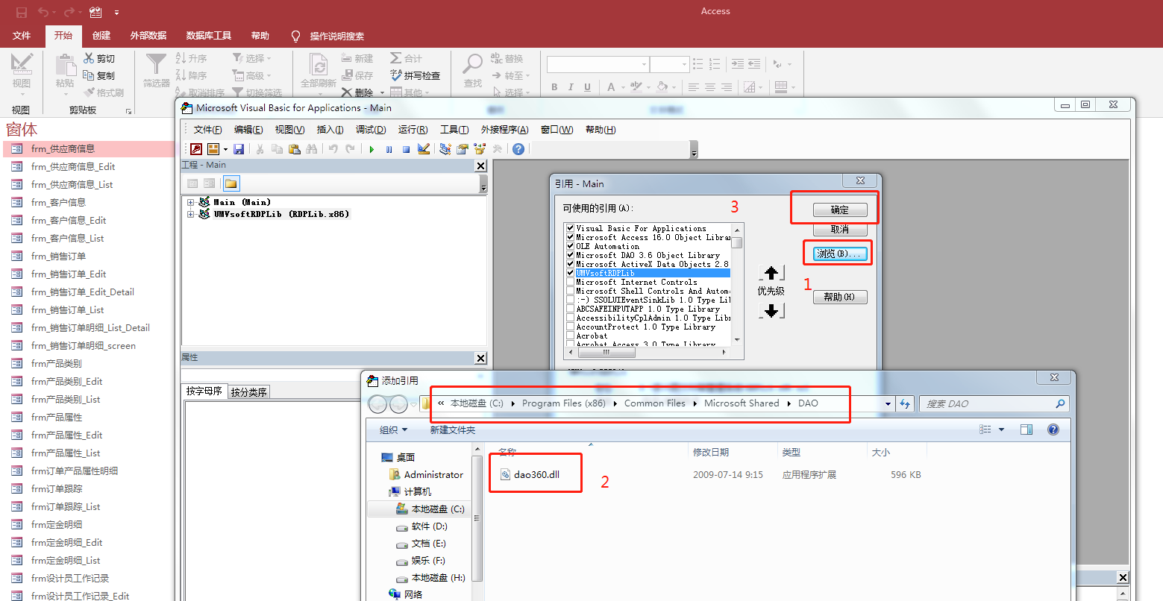Open the 组织 dropdown in Add Reference dialog
Screen dimensions: 1163x601
click(394, 429)
